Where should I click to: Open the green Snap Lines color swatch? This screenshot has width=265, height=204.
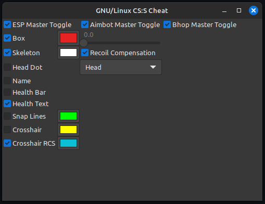[68, 116]
